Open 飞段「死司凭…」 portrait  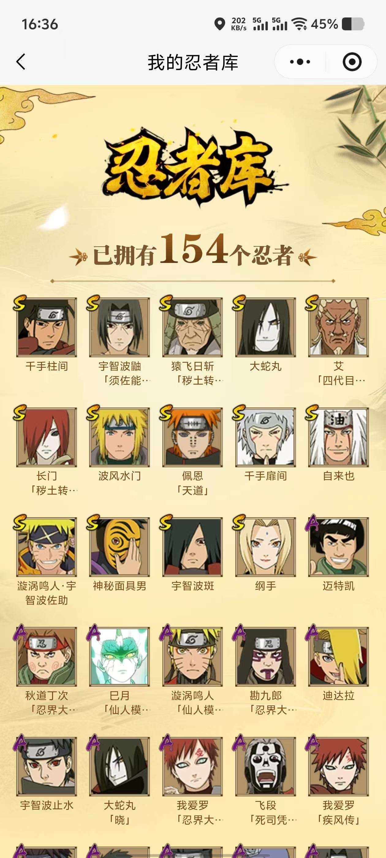265,766
